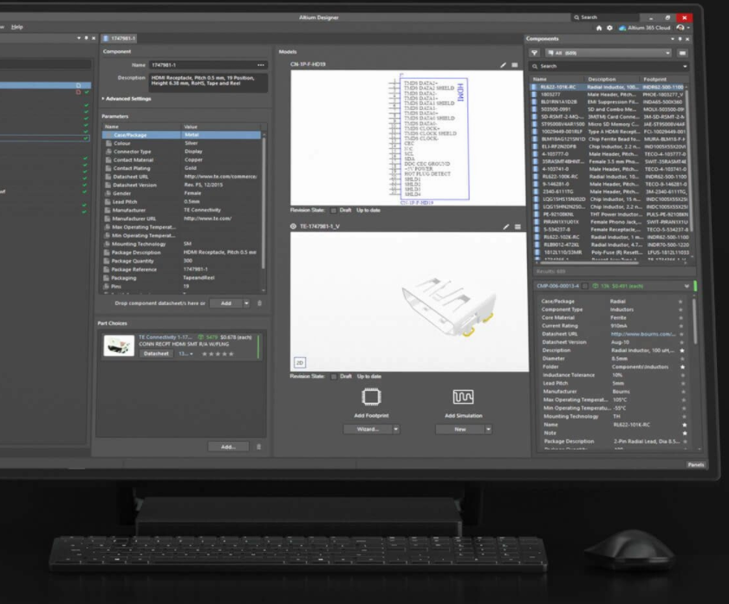The height and width of the screenshot is (604, 729).
Task: Open menu icon for CN-1P-F-HD19 model
Action: click(515, 65)
